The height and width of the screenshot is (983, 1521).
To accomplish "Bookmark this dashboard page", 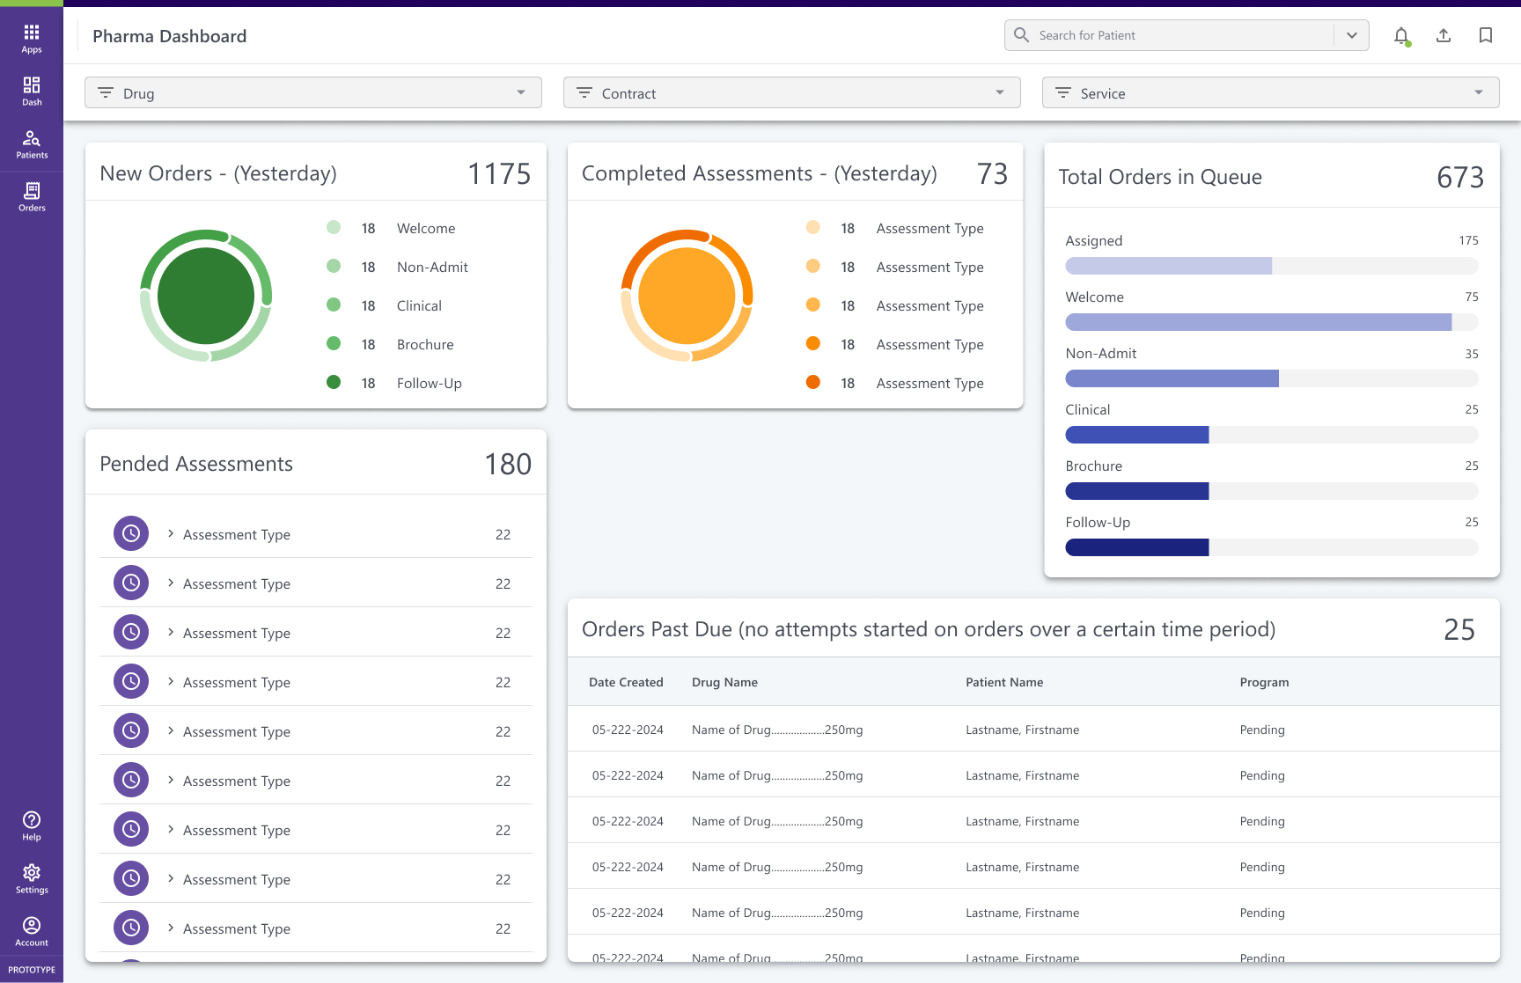I will click(1486, 36).
